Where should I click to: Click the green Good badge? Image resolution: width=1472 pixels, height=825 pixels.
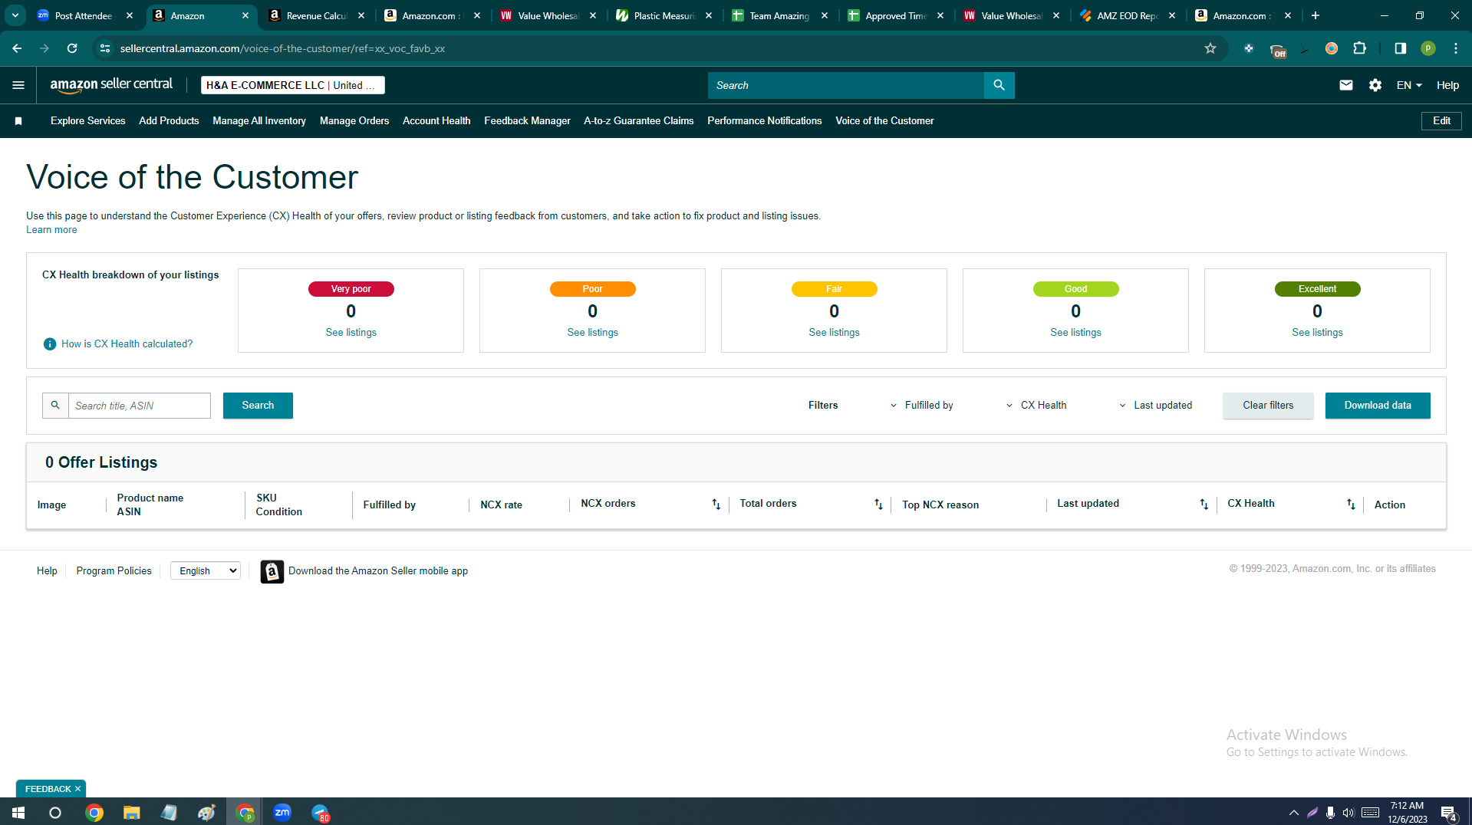point(1075,289)
